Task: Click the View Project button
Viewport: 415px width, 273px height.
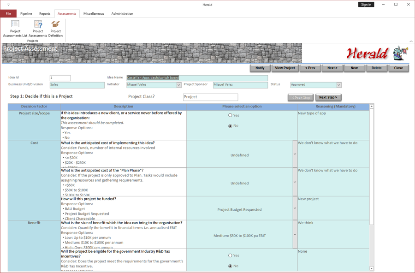Action: [285, 68]
